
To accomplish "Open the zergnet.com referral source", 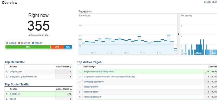I will coord(16,72).
